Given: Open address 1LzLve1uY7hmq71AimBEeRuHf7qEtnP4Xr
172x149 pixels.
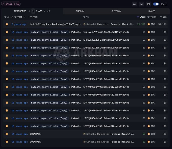Looking at the screenshot, I should tap(106, 32).
